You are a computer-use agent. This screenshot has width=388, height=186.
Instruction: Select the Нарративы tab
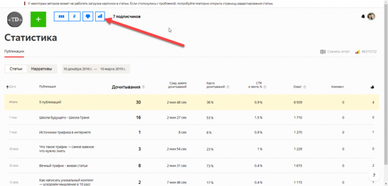(x=42, y=69)
